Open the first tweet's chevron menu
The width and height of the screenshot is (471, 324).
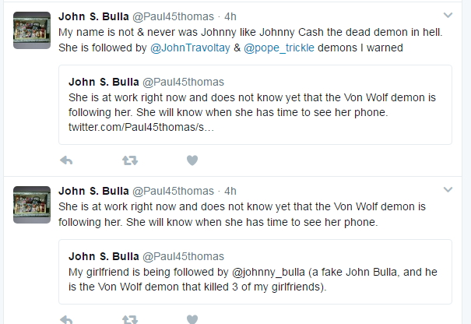(x=448, y=15)
